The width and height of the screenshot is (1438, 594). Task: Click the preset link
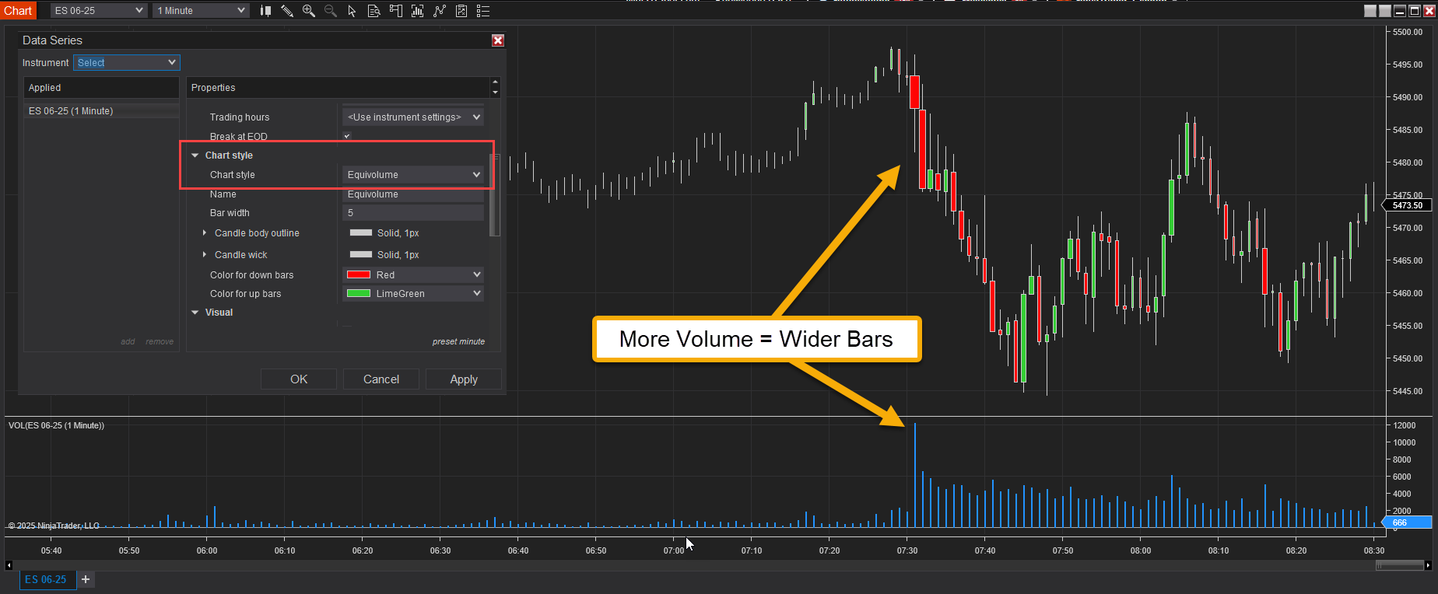click(444, 341)
